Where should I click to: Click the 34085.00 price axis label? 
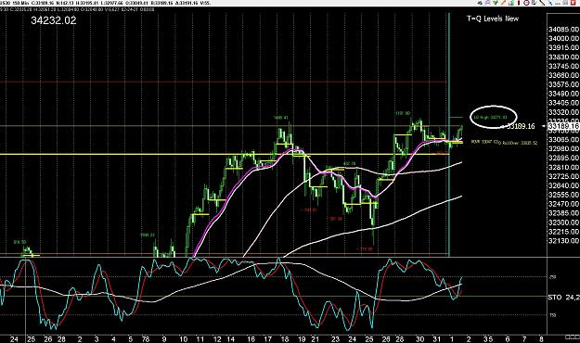point(563,29)
